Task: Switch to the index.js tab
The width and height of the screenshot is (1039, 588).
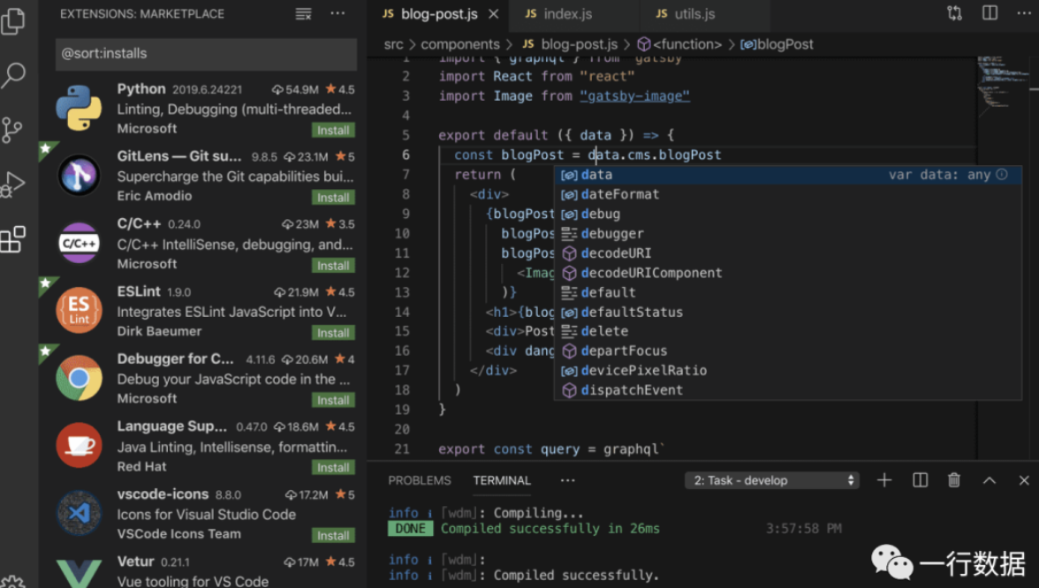Action: point(574,14)
